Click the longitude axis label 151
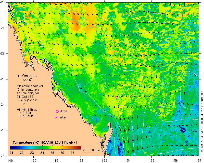 [57, 160]
